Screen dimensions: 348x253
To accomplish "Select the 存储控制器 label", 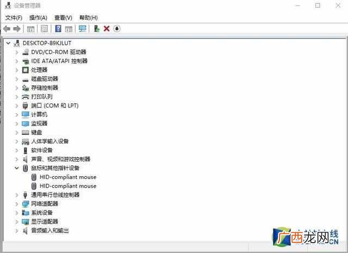I will tap(45, 88).
